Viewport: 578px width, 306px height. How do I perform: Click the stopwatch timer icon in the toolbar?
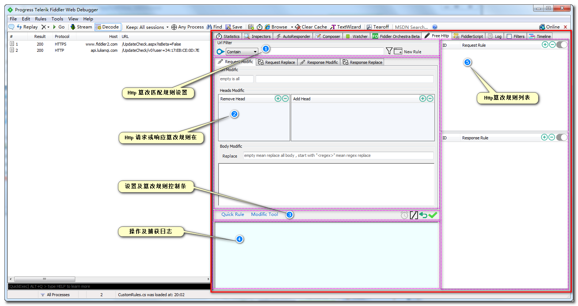pyautogui.click(x=259, y=27)
